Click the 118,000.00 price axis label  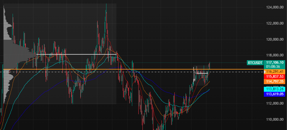click(x=275, y=56)
